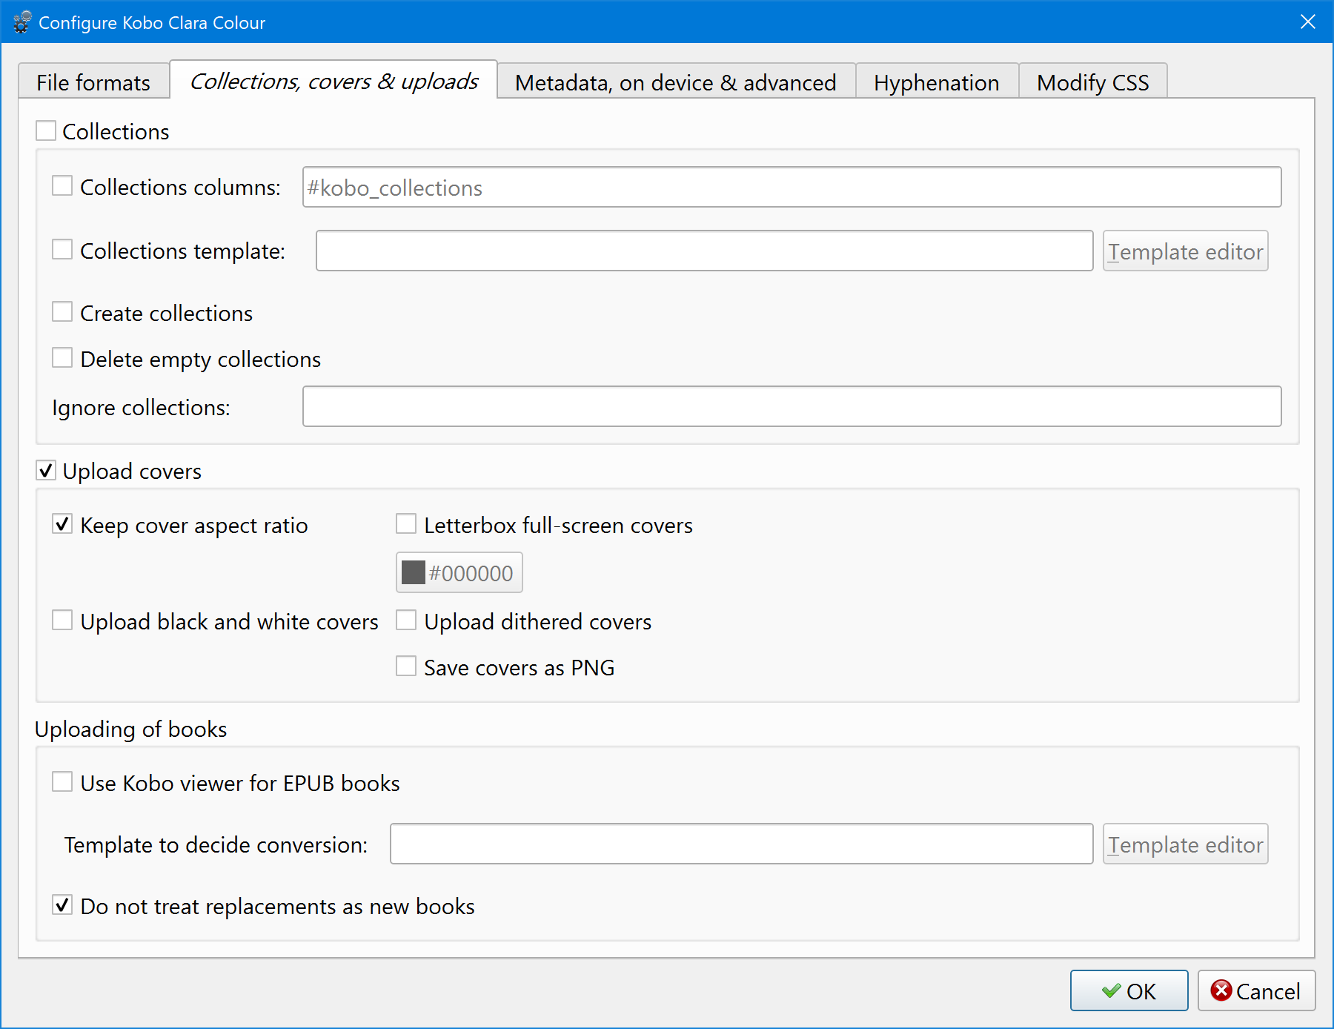Enable the Collections group checkbox
1334x1029 pixels.
(47, 131)
